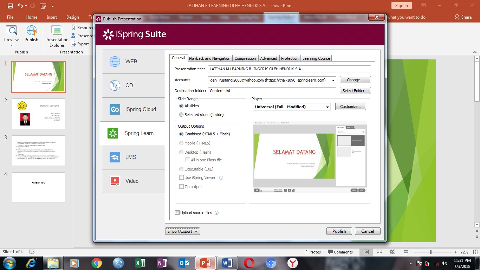Select the CD publishing destination
The width and height of the screenshot is (480, 270).
134,85
